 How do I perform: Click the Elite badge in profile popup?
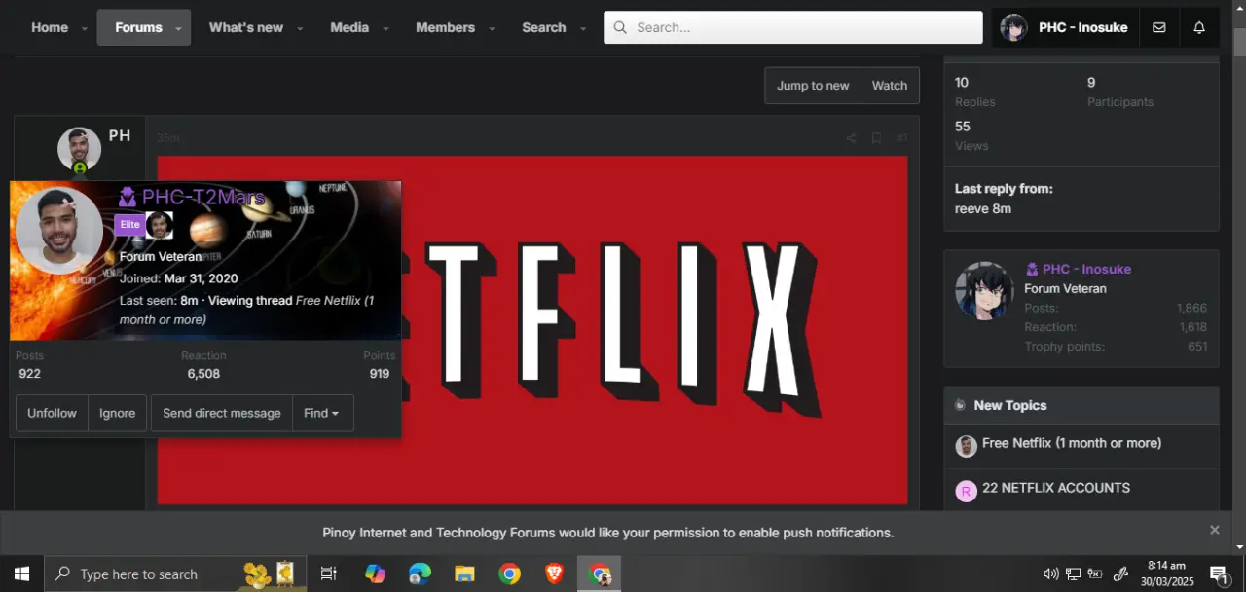click(129, 225)
